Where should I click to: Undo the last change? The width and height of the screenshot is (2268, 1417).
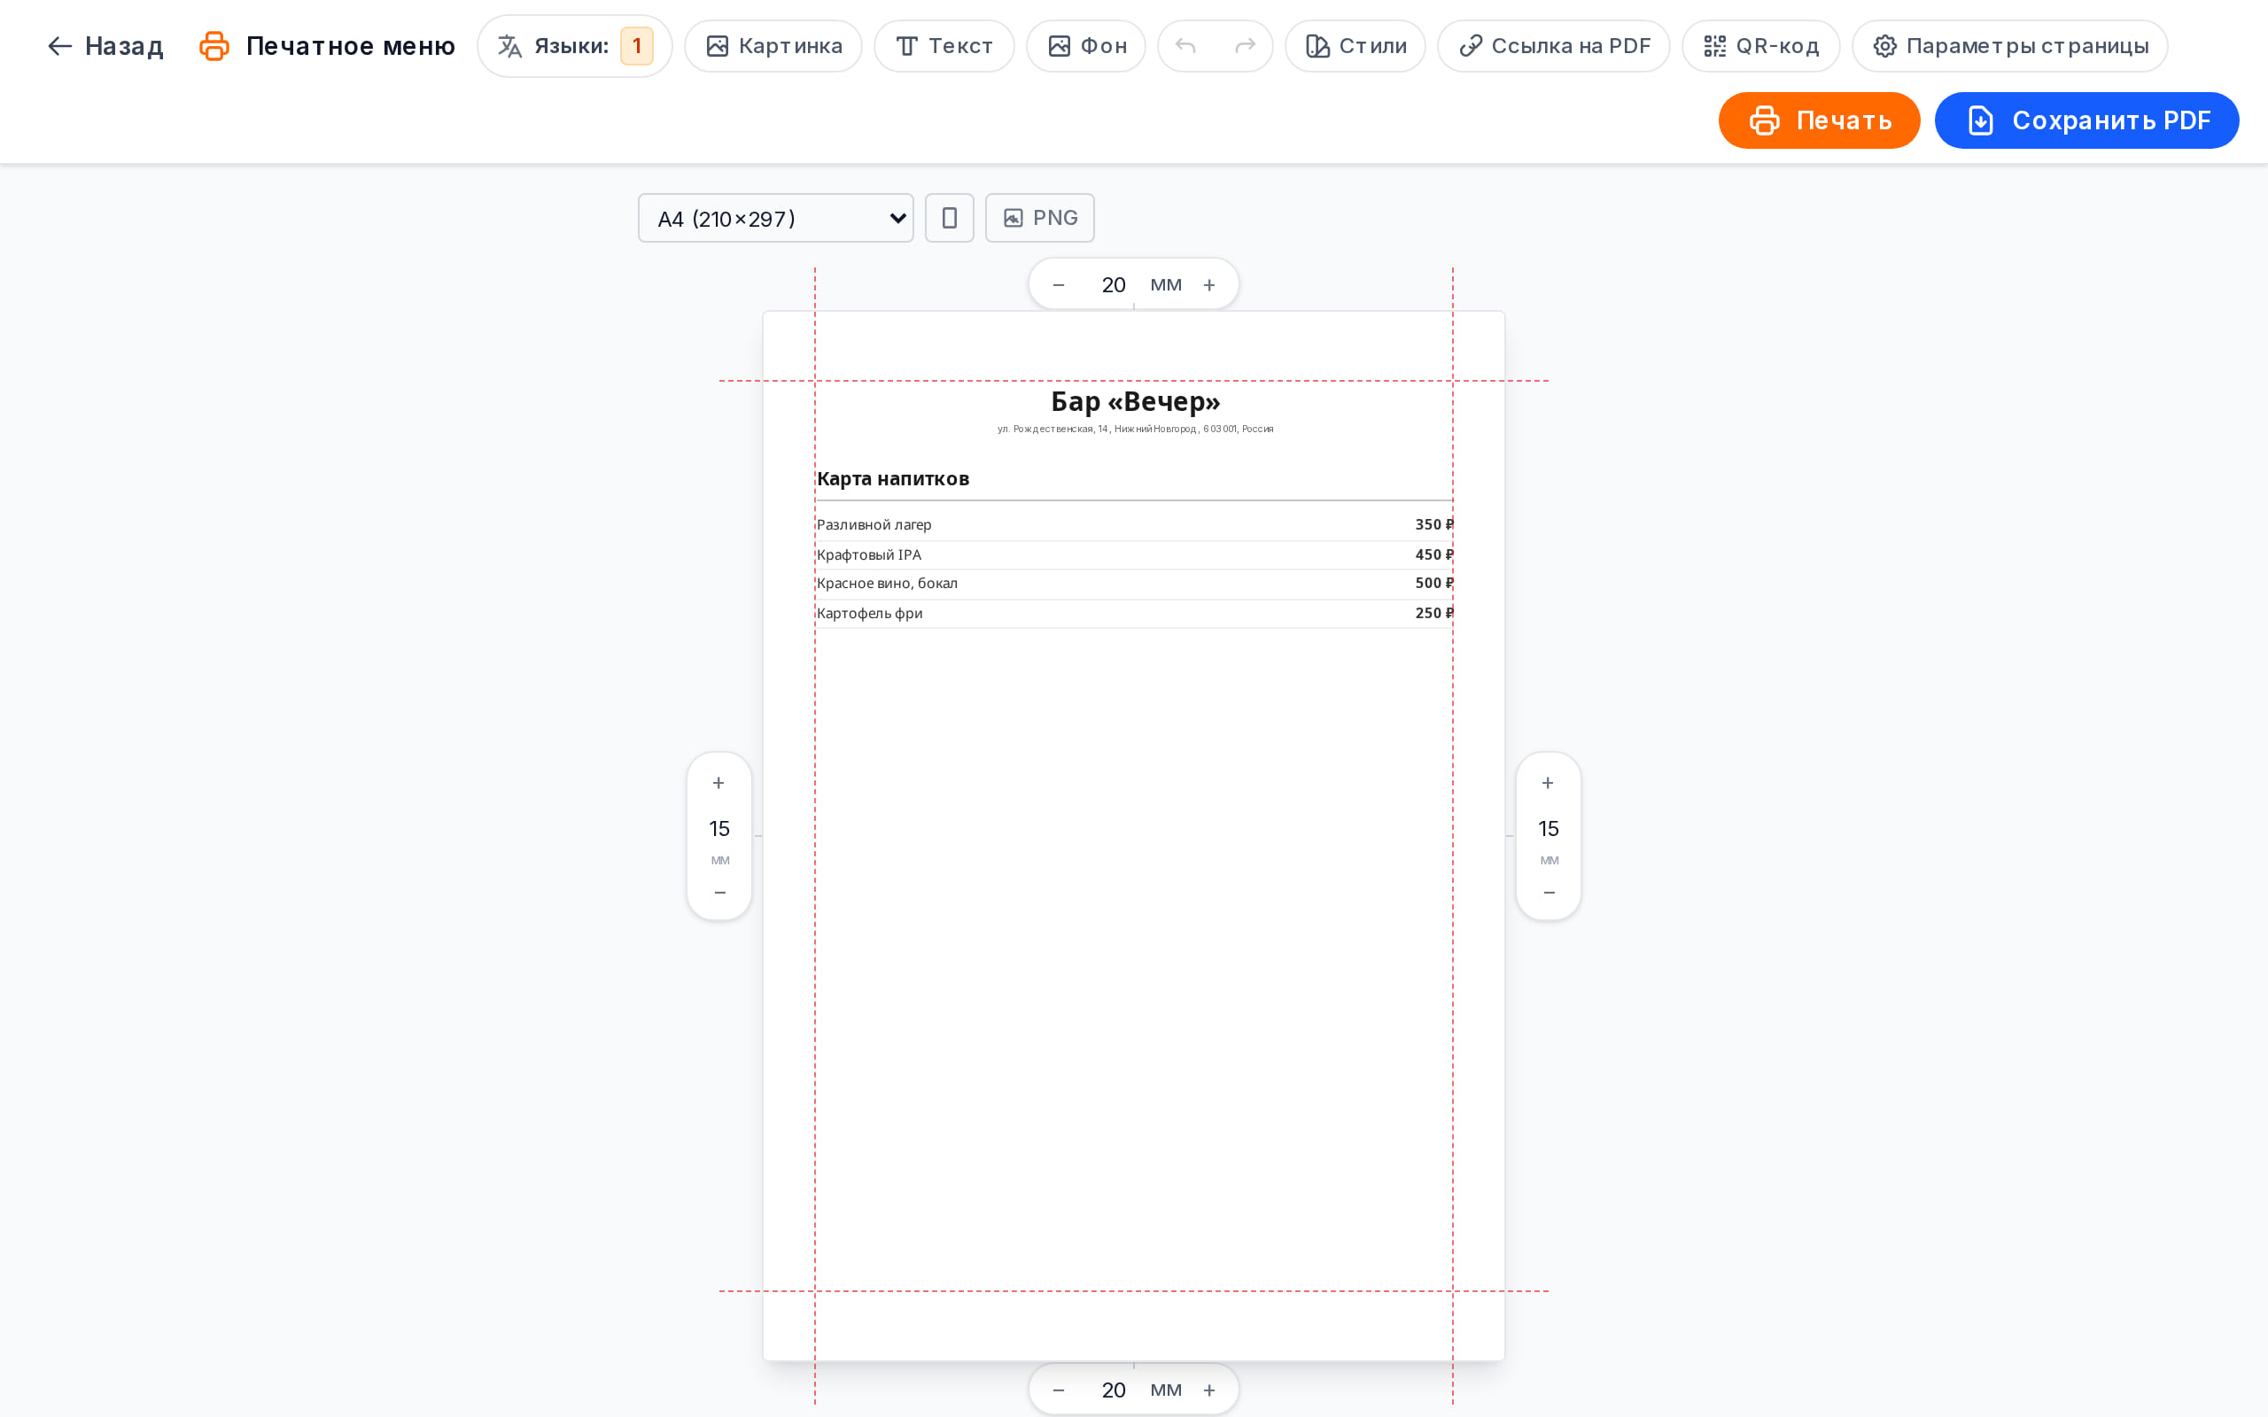[1185, 46]
